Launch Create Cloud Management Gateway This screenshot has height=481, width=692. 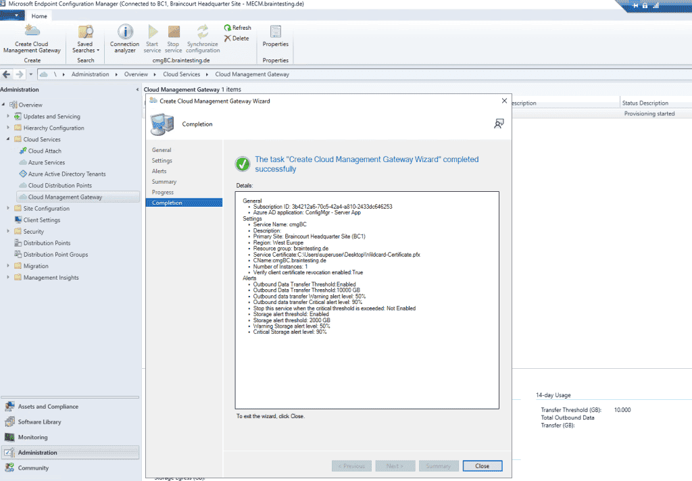31,37
